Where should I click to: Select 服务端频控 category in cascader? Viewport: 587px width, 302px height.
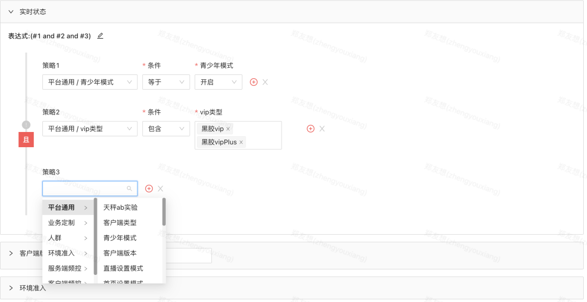click(68, 268)
